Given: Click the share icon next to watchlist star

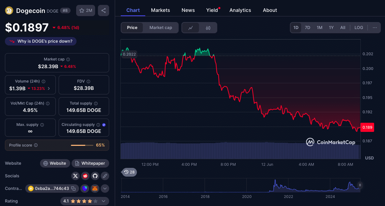Looking at the screenshot, I should tap(104, 10).
